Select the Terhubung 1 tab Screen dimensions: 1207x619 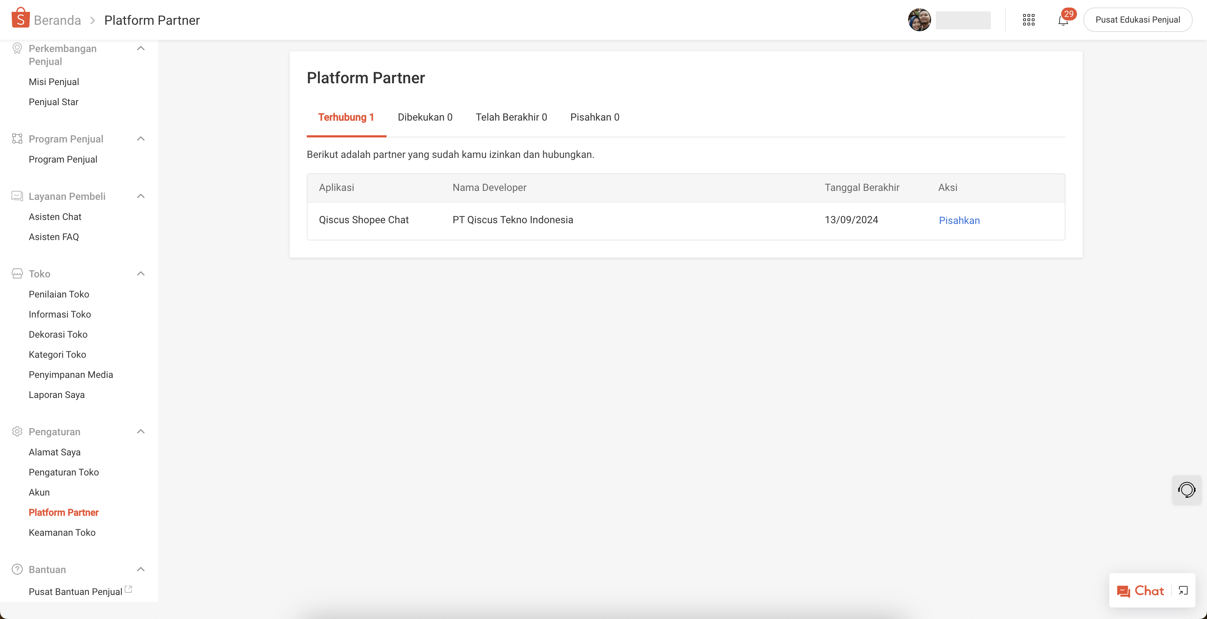coord(346,117)
